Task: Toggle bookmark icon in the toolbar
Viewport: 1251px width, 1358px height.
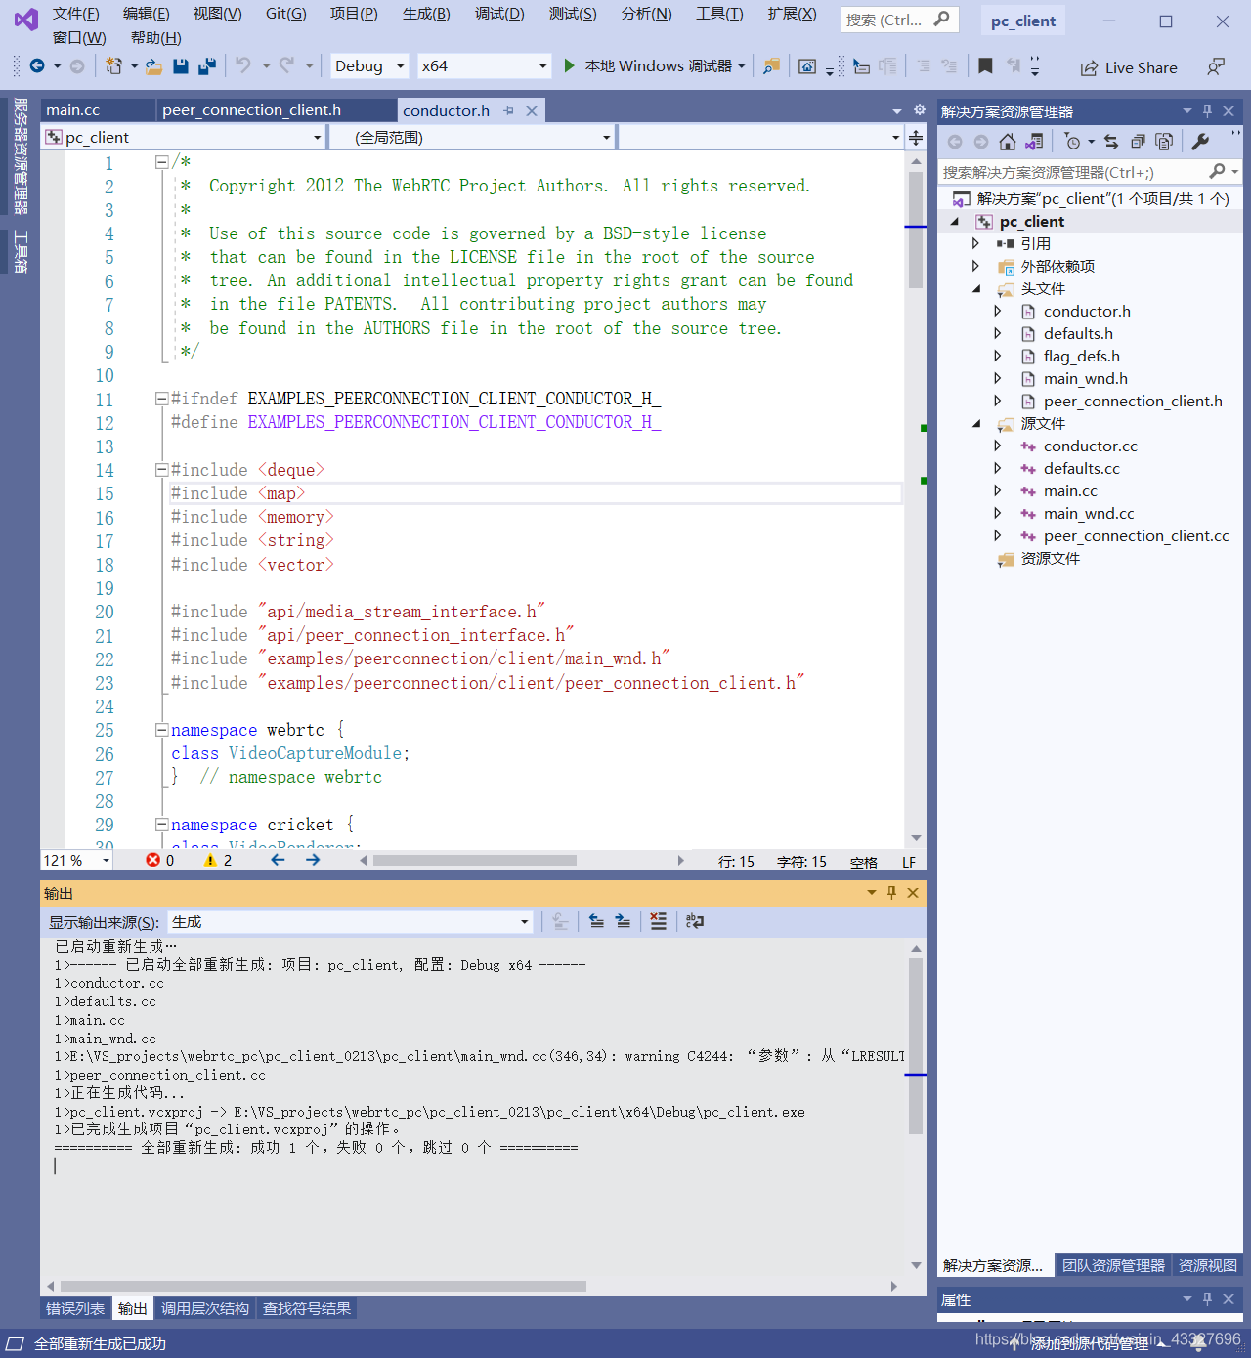Action: [x=985, y=65]
